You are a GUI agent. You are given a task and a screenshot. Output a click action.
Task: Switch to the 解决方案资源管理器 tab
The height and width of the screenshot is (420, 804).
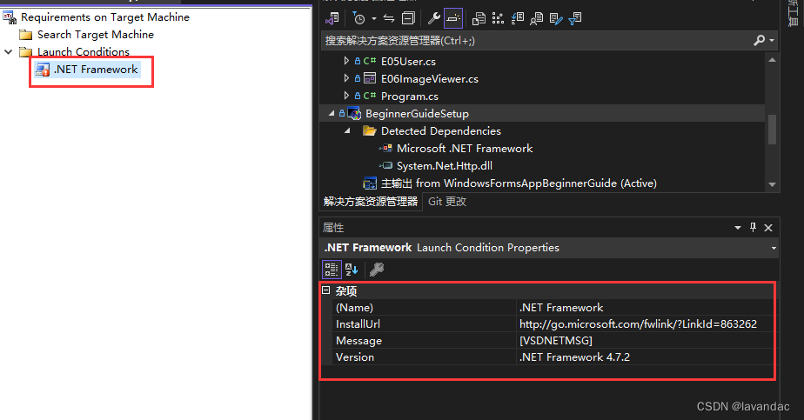tap(371, 201)
